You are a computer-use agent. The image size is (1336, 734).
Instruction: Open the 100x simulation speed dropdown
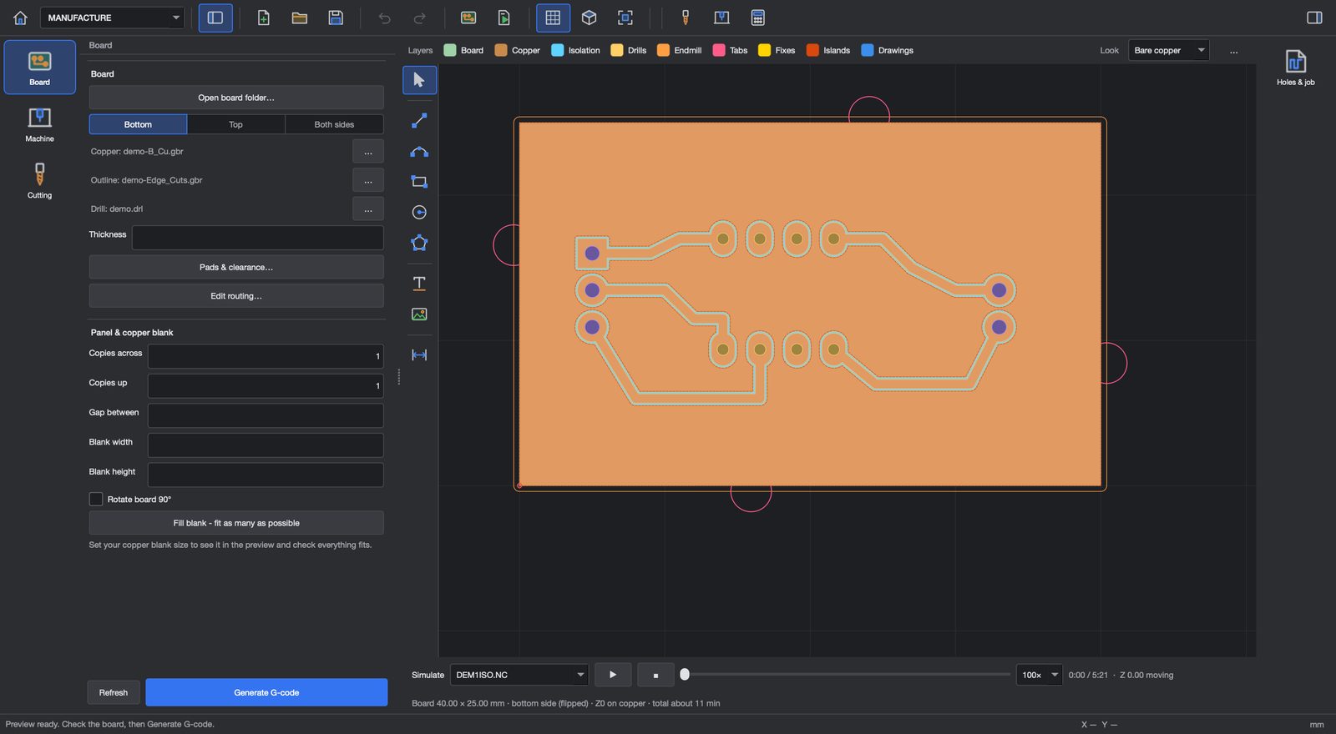(1039, 675)
